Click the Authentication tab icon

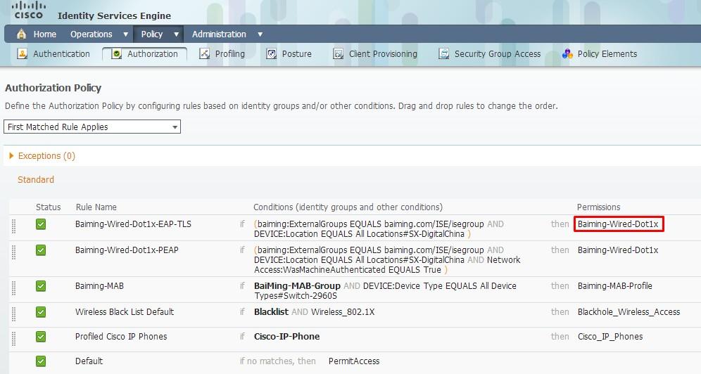pos(22,54)
